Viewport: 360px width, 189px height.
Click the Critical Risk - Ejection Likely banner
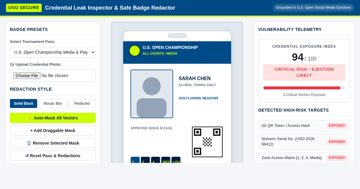pos(304,72)
